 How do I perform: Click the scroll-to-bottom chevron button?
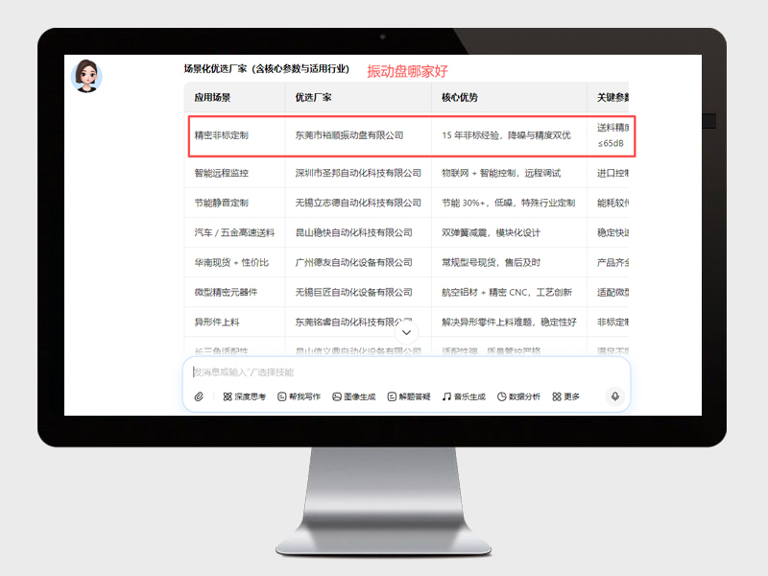coord(407,332)
